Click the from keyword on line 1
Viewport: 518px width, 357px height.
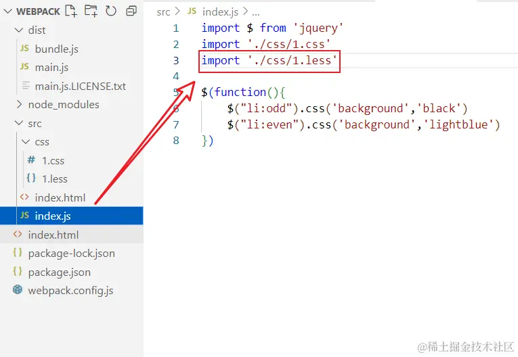[273, 28]
